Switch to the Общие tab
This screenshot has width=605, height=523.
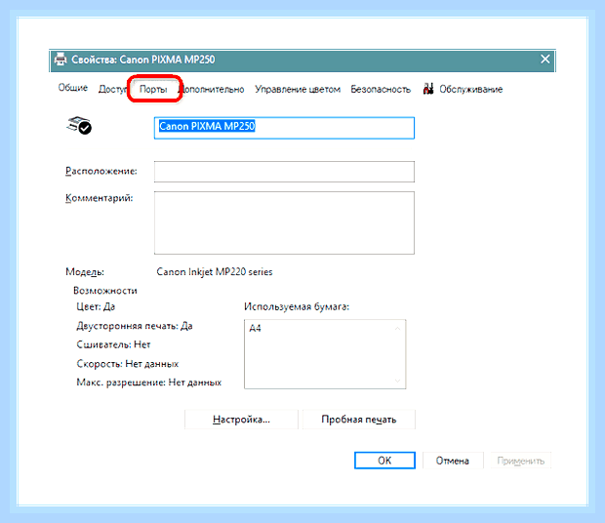[73, 88]
